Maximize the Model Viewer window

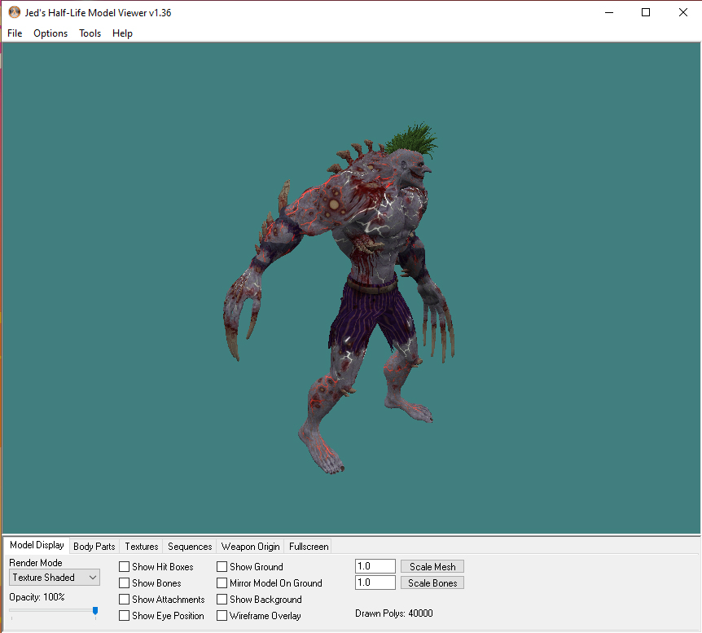(646, 12)
